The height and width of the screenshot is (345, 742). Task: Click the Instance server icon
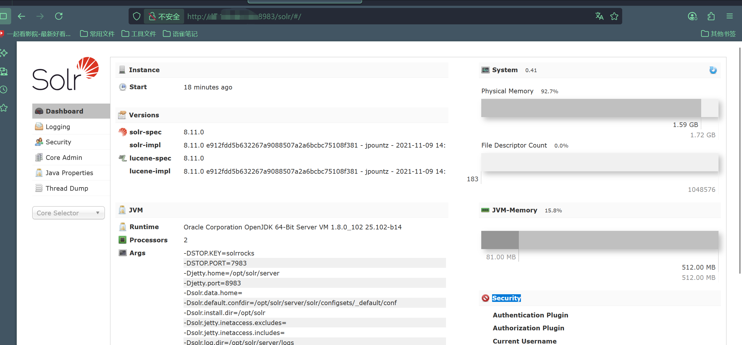tap(122, 70)
